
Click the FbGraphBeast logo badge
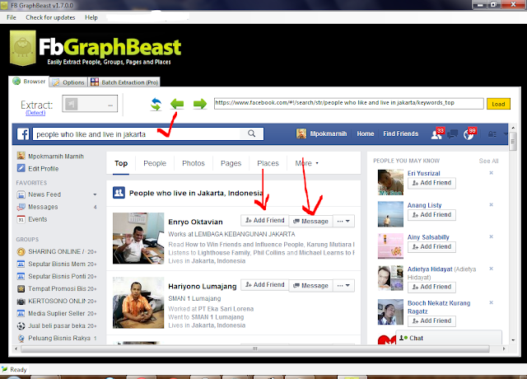(23, 48)
